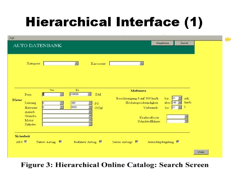The height and width of the screenshot is (173, 231).
Task: Open Hubraum minimum dropdown arrow
Action: pos(62,107)
